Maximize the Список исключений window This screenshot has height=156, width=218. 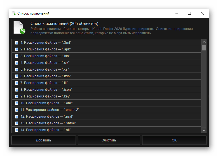(189, 13)
